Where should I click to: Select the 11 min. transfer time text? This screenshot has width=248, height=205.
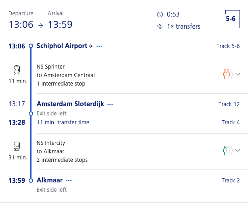coord(63,122)
